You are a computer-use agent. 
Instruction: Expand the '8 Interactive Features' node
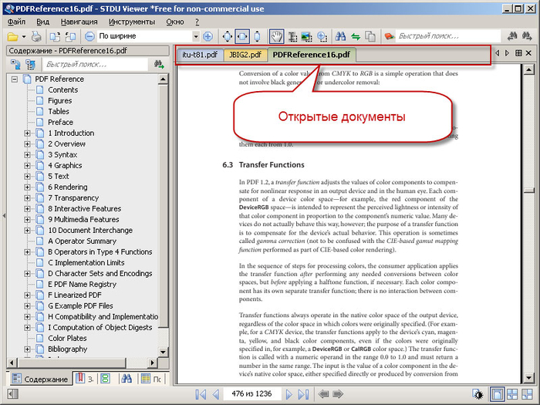point(27,209)
